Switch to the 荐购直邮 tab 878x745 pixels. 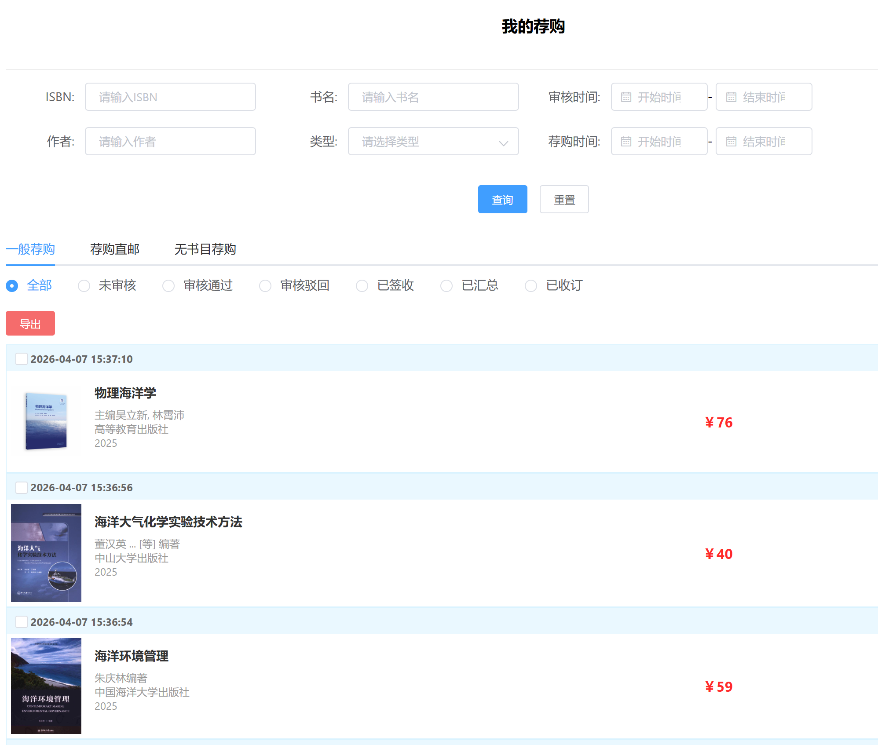pyautogui.click(x=115, y=249)
